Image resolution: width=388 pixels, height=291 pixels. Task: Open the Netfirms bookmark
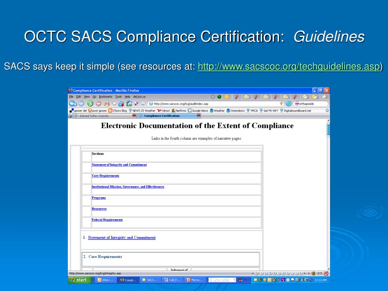click(179, 111)
